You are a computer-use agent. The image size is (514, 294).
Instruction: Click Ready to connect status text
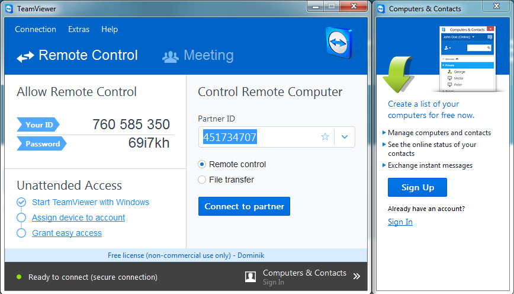93,277
